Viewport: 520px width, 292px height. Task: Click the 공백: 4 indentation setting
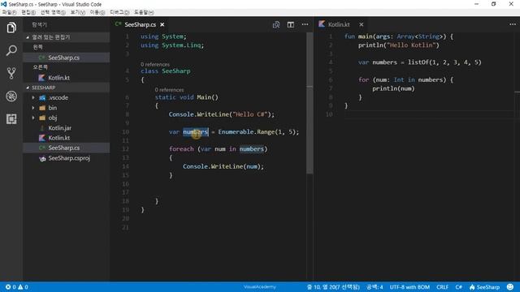pos(375,287)
